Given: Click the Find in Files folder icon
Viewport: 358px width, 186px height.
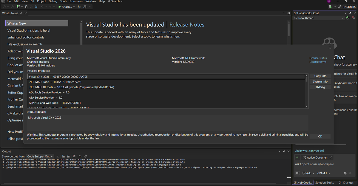Looking at the screenshot, I should pyautogui.click(x=79, y=7).
